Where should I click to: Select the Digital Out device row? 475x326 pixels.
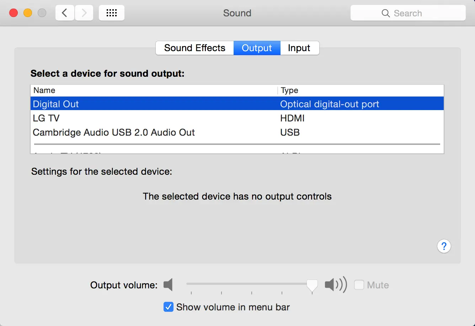(142, 104)
